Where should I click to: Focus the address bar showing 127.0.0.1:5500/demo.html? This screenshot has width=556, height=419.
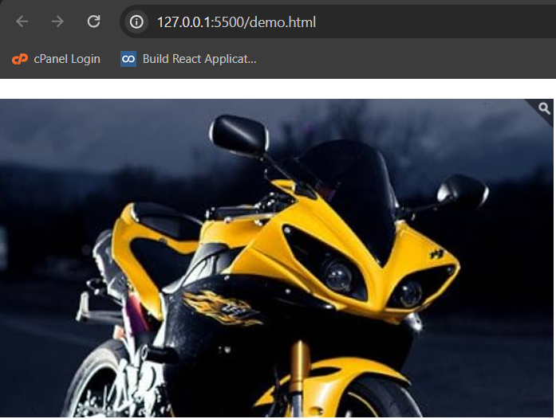coord(337,22)
